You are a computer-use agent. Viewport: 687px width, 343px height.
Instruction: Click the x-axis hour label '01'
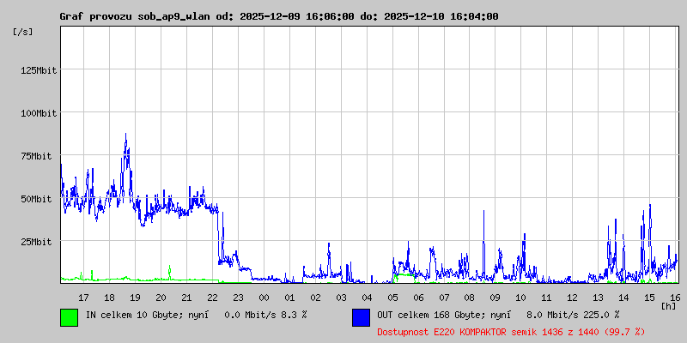click(289, 298)
